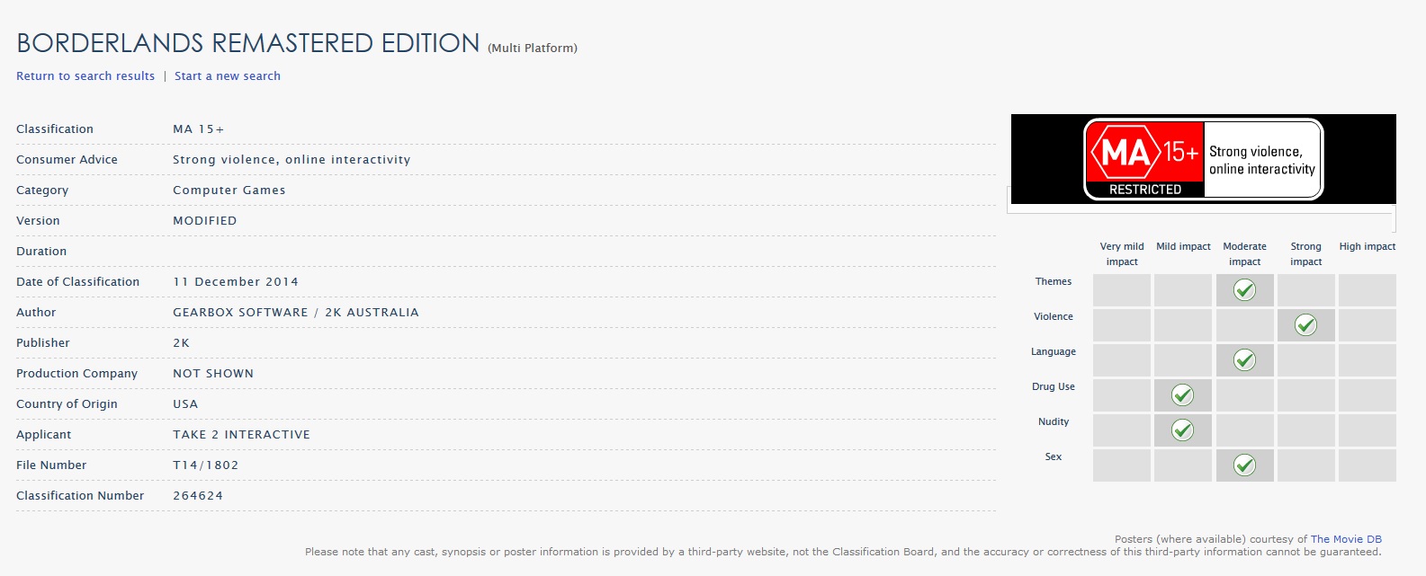Click the Classification Number value 264624

[198, 496]
